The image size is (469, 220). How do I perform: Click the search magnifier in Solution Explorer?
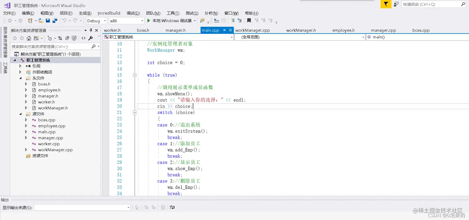[93, 46]
